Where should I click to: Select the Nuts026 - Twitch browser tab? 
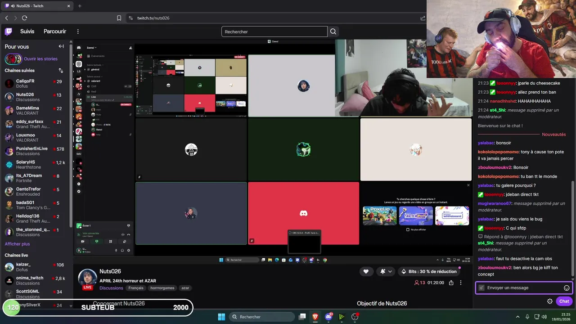38,6
